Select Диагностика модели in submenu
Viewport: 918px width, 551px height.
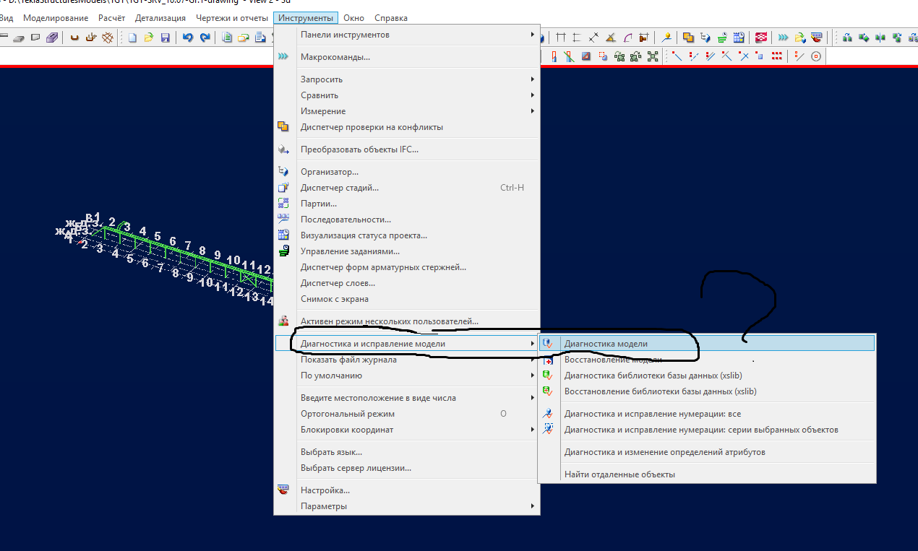click(x=606, y=344)
